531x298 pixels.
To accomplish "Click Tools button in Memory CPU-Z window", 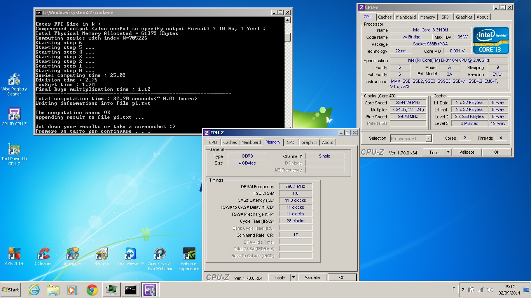I will coord(279,277).
